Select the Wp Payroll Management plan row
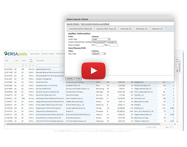The height and width of the screenshot is (147, 187). (44, 79)
